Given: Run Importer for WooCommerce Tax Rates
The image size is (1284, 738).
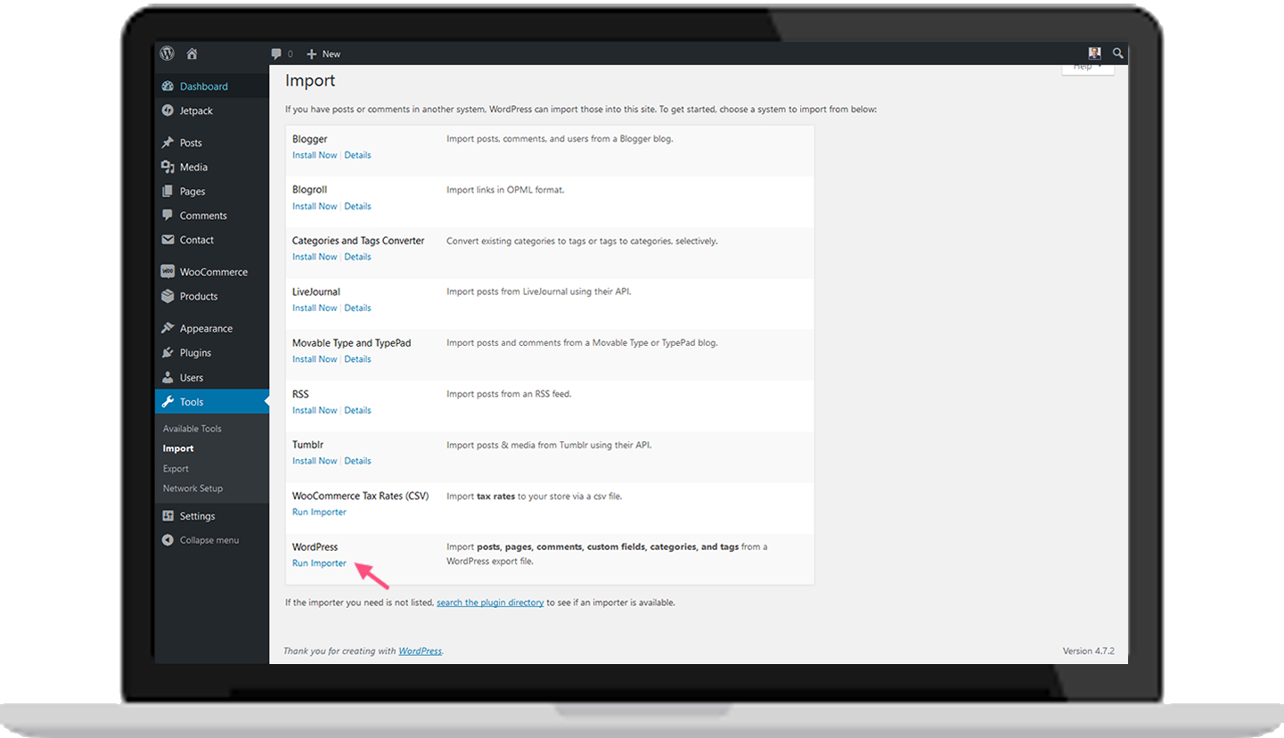Looking at the screenshot, I should tap(319, 512).
